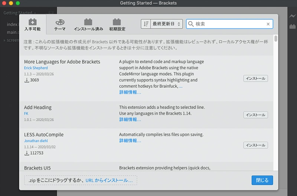Screen dimensions: 297x196
Task: Click the split view icon in sidebar
Action: [x=51, y=13]
